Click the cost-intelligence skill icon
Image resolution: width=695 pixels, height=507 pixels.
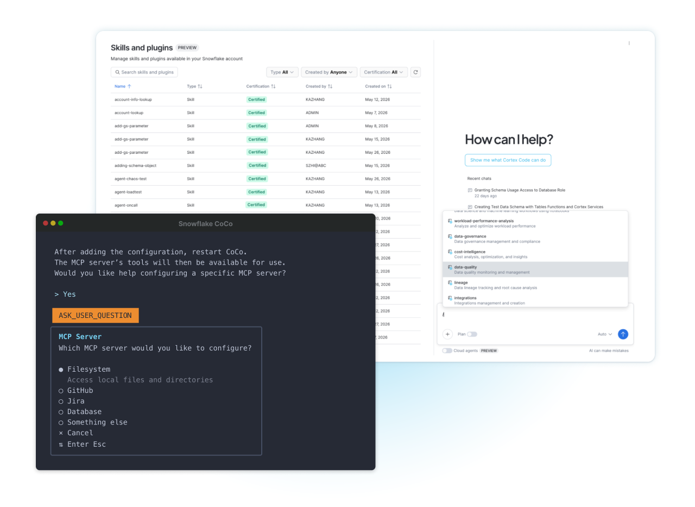(x=450, y=252)
